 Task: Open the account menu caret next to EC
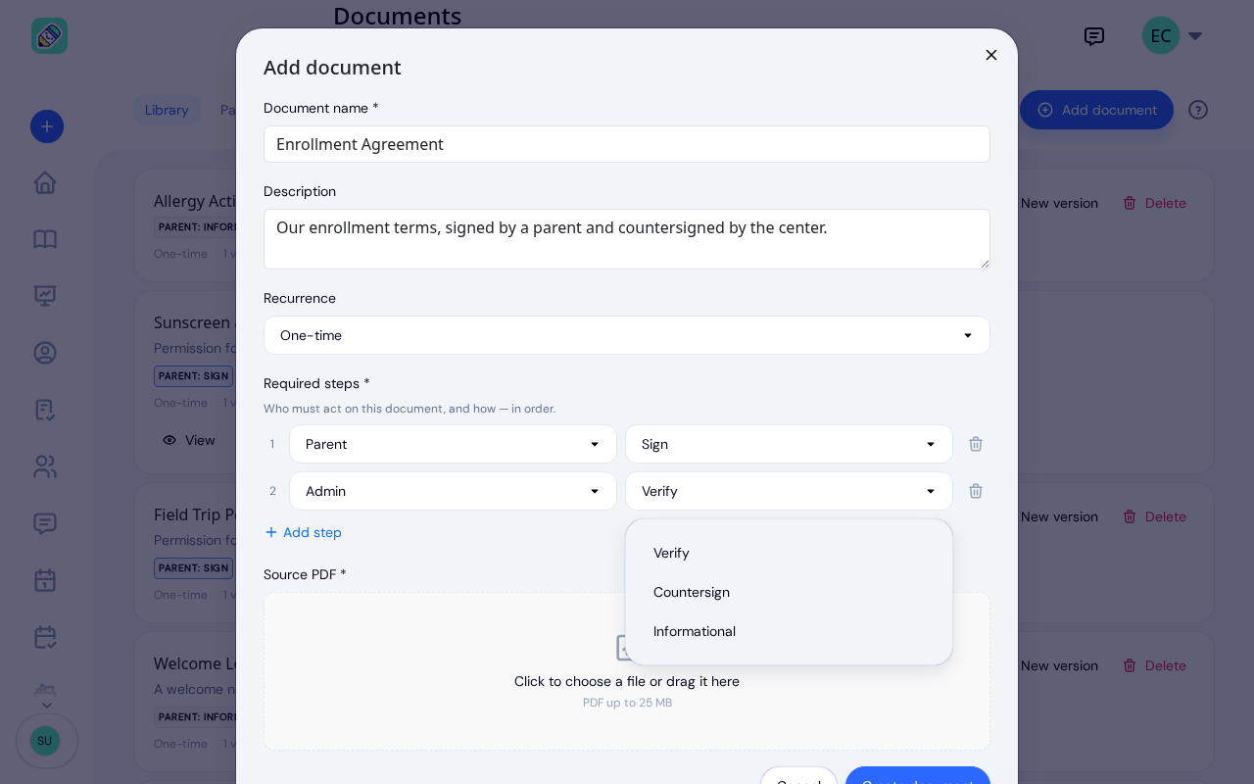(x=1195, y=36)
